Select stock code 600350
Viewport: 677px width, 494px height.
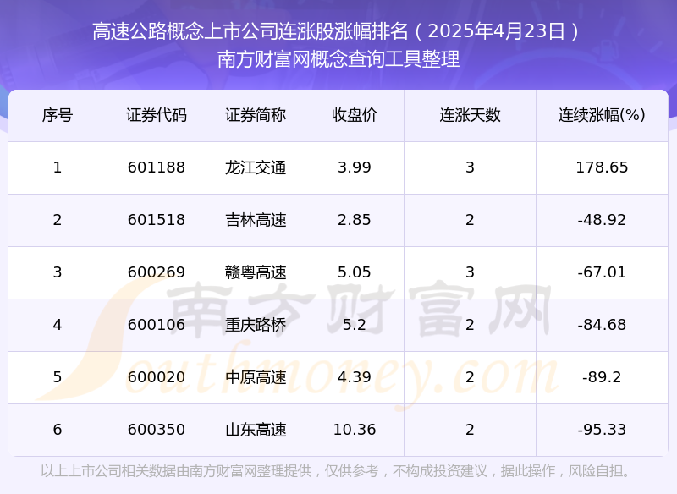[x=157, y=430]
